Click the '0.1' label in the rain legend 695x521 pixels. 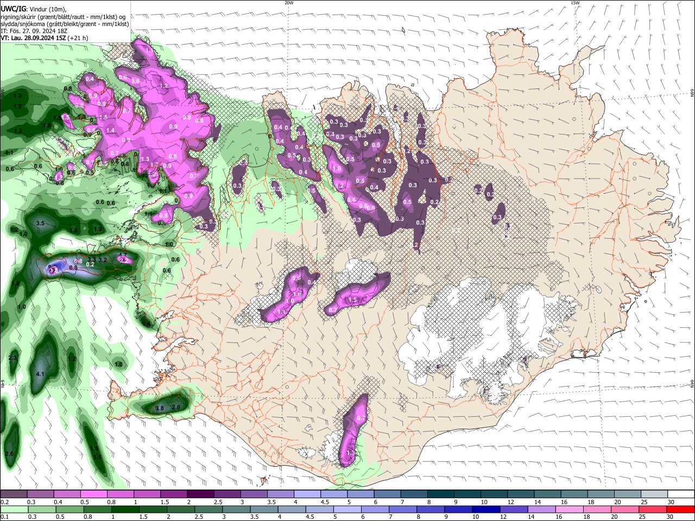tap(4, 517)
